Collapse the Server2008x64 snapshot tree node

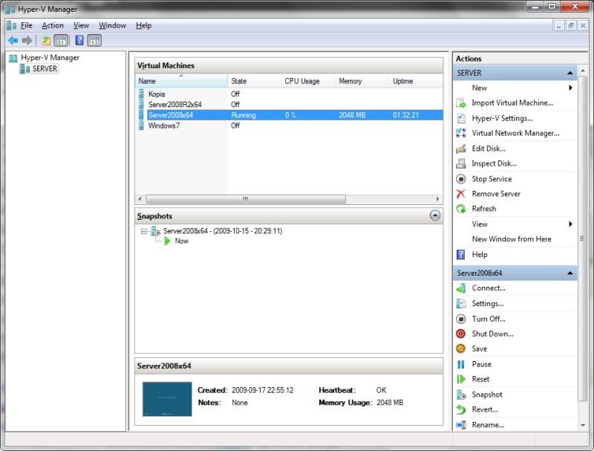(x=144, y=231)
